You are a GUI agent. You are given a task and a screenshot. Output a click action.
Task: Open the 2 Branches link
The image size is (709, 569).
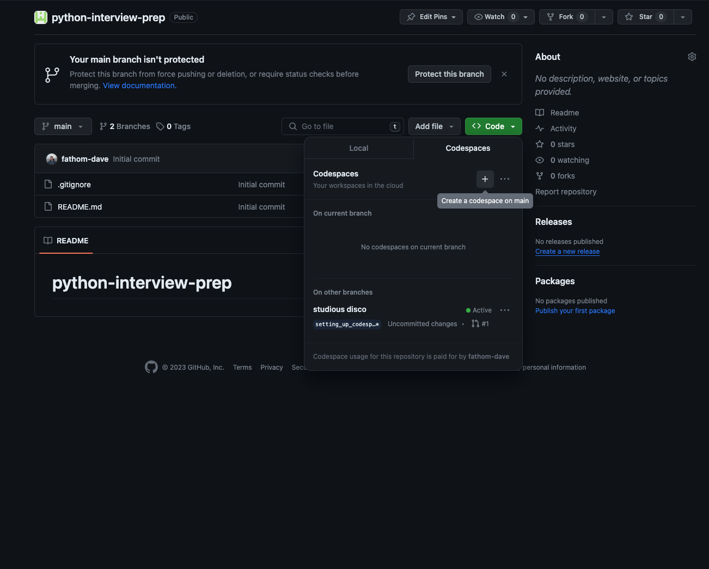pyautogui.click(x=125, y=126)
